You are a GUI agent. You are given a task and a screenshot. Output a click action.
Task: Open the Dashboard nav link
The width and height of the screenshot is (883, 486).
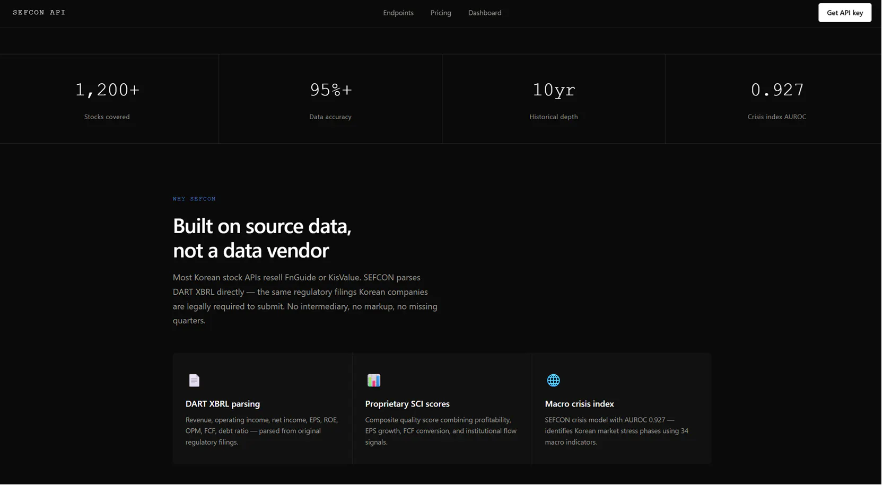tap(485, 13)
